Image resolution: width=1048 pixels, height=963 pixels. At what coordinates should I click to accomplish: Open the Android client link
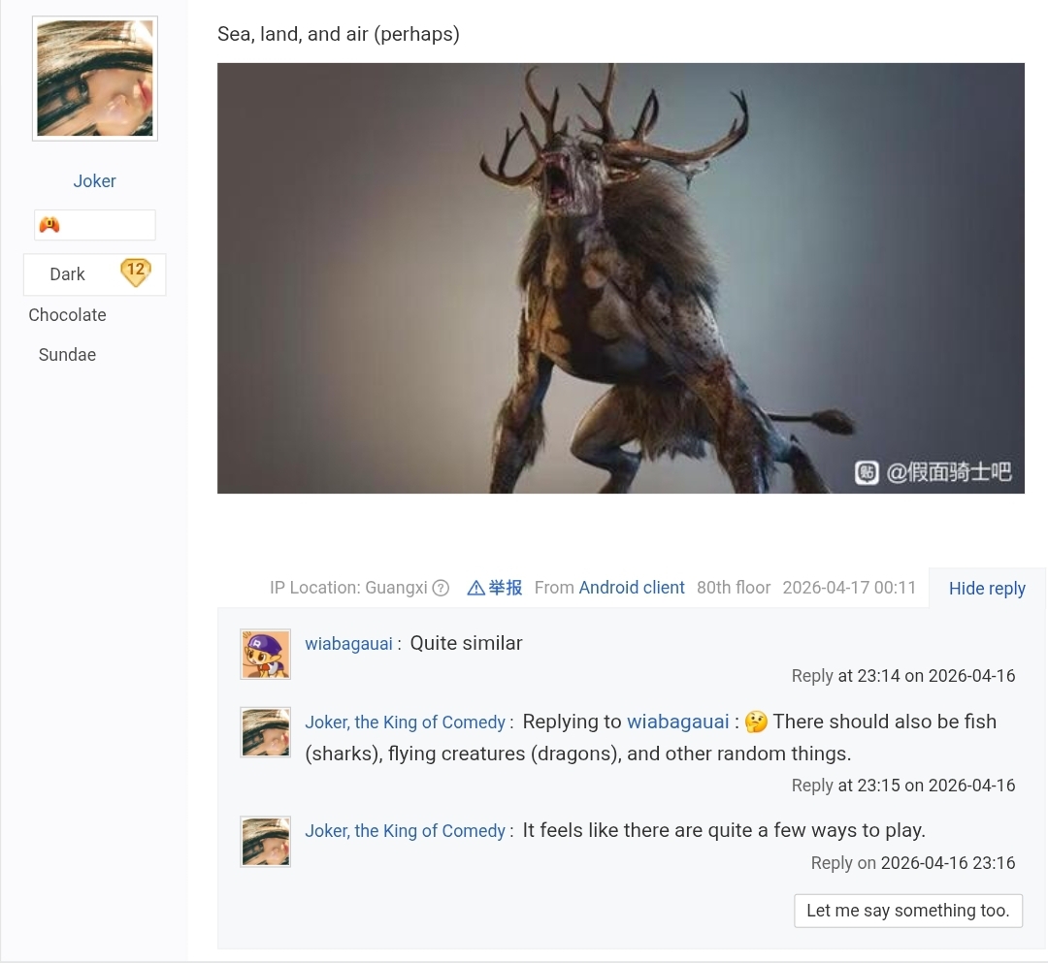click(632, 588)
